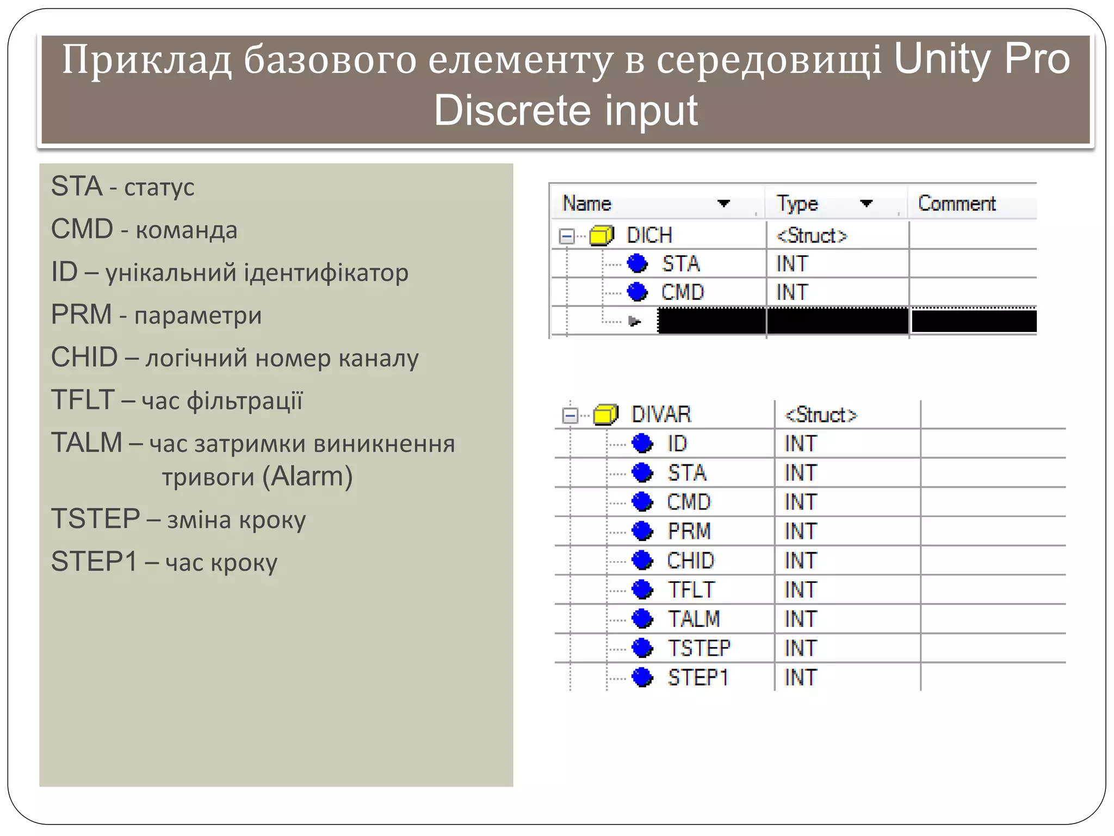Screen dimensions: 1114x836
Task: Click the 'STA - статус' legend line
Action: click(122, 187)
